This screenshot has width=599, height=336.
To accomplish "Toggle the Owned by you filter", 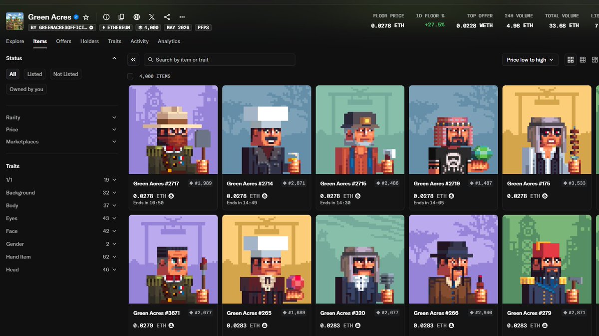I will pos(26,89).
